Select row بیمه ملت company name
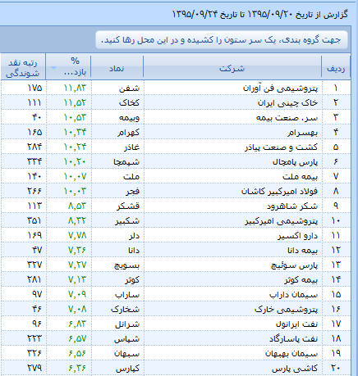The image size is (358, 376). click(x=300, y=177)
